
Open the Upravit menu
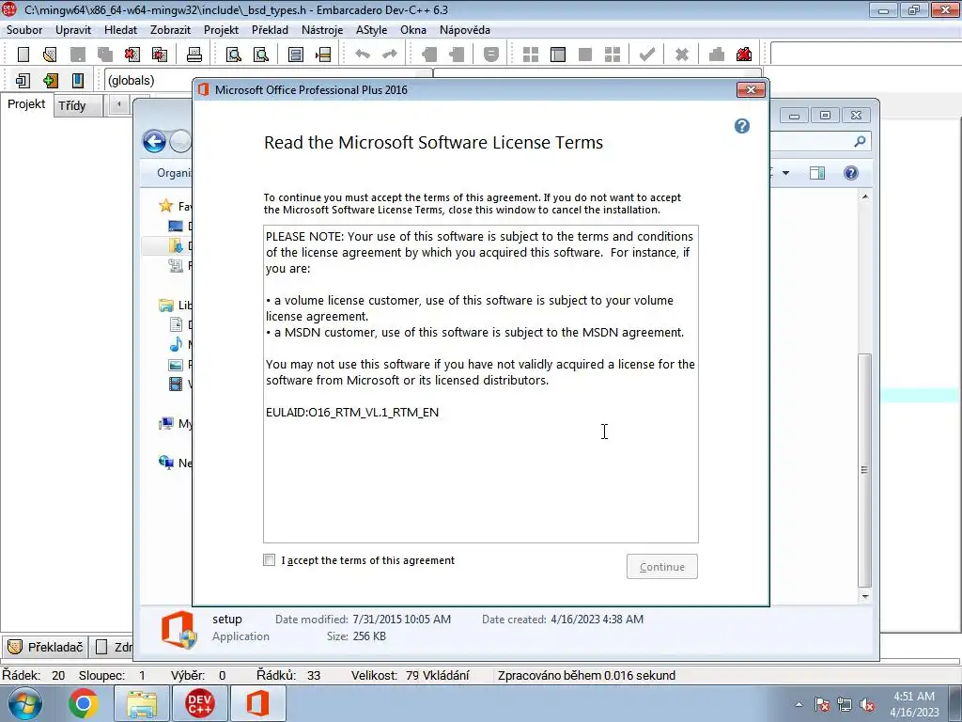click(73, 30)
